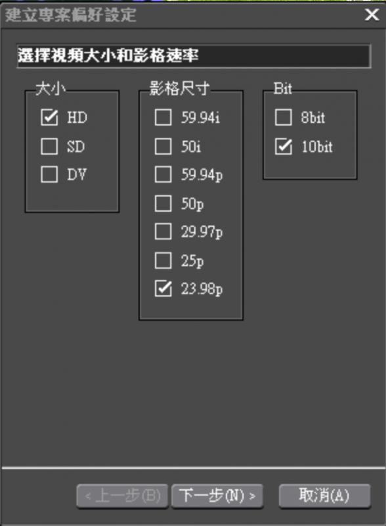The width and height of the screenshot is (386, 526).
Task: Click the Bit group label
Action: pos(282,86)
